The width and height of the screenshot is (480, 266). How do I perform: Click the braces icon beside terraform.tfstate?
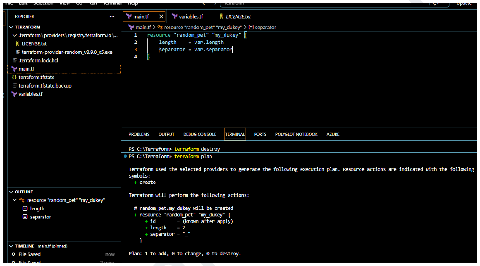14,77
